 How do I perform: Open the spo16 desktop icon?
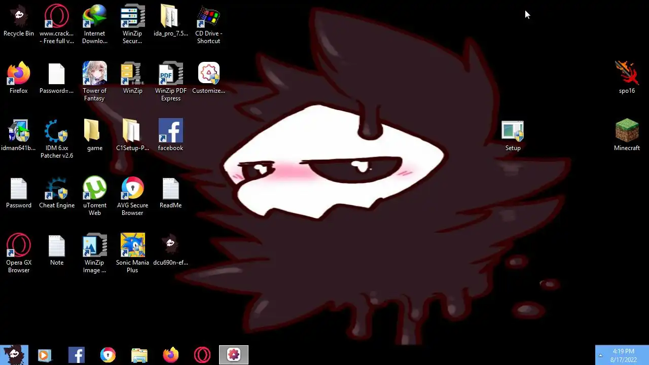pos(627,78)
